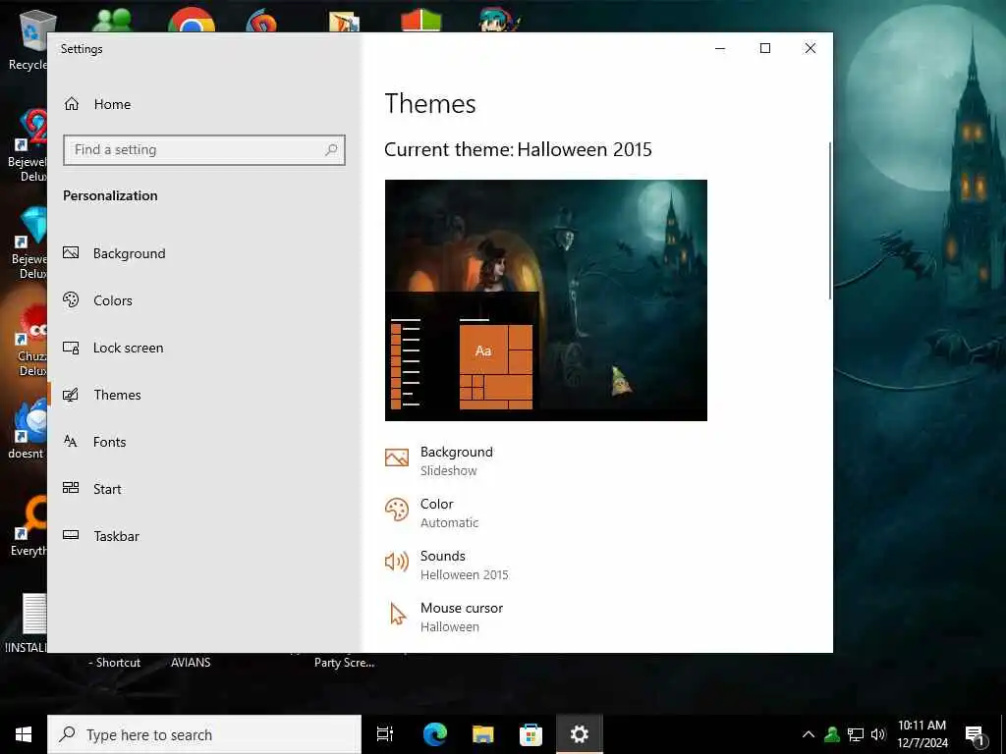Click the Halloween 2015 theme preview image

point(546,300)
